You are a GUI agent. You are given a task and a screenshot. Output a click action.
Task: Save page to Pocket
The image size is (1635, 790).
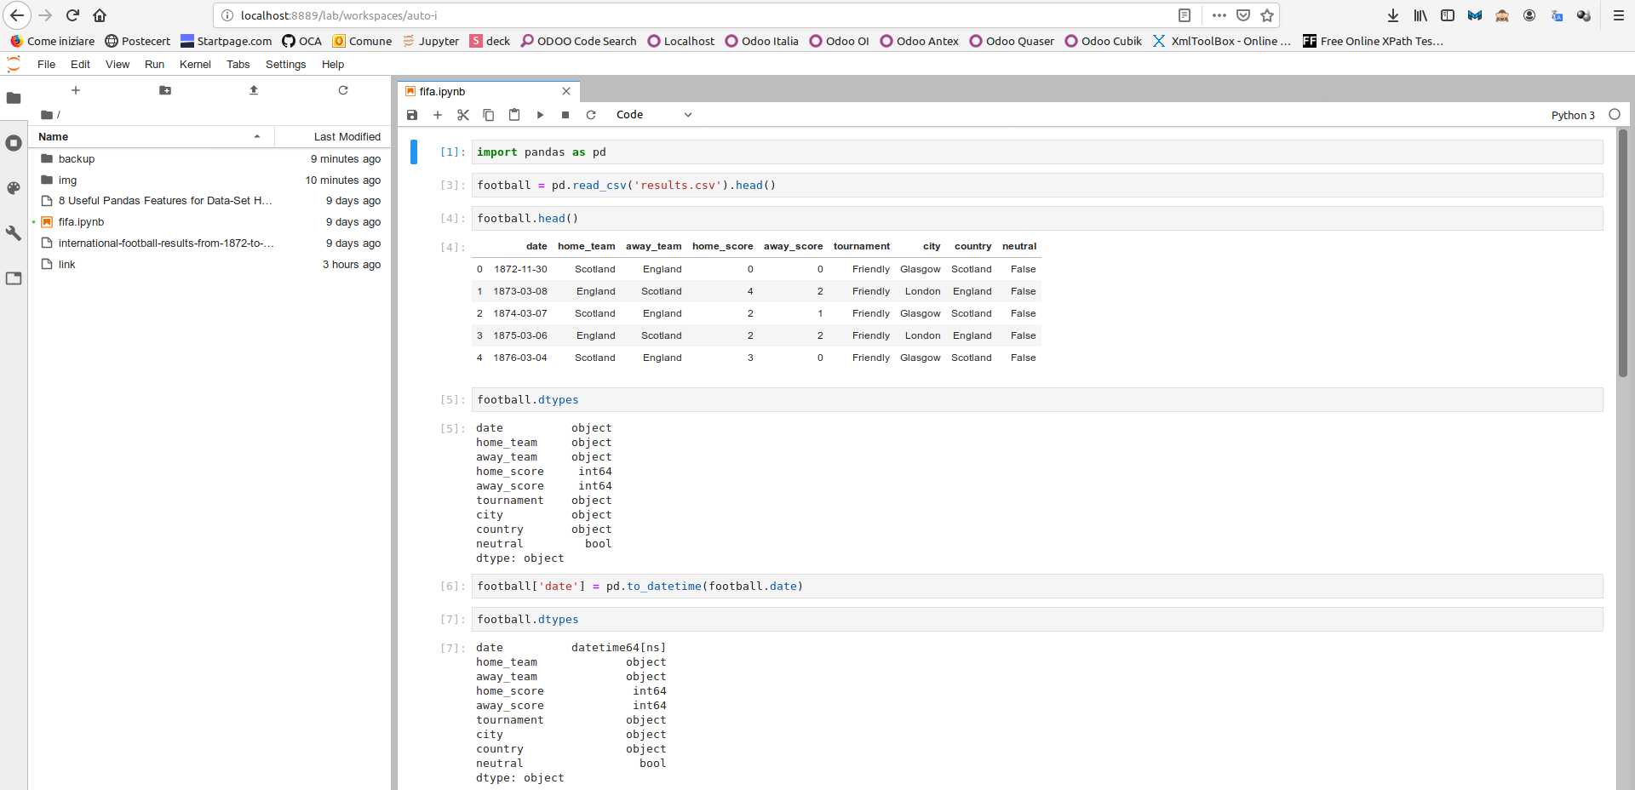coord(1243,15)
